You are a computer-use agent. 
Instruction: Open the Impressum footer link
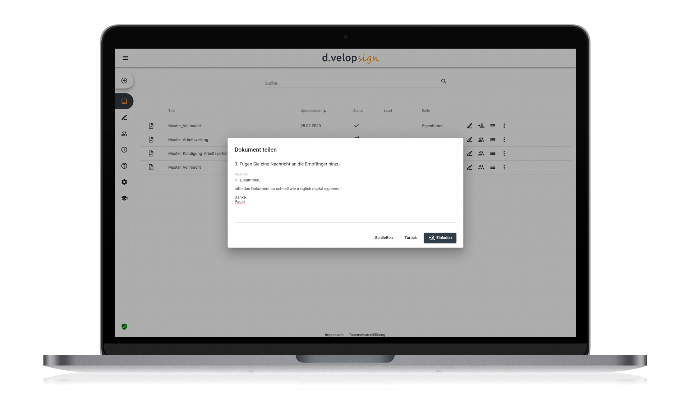coord(334,335)
